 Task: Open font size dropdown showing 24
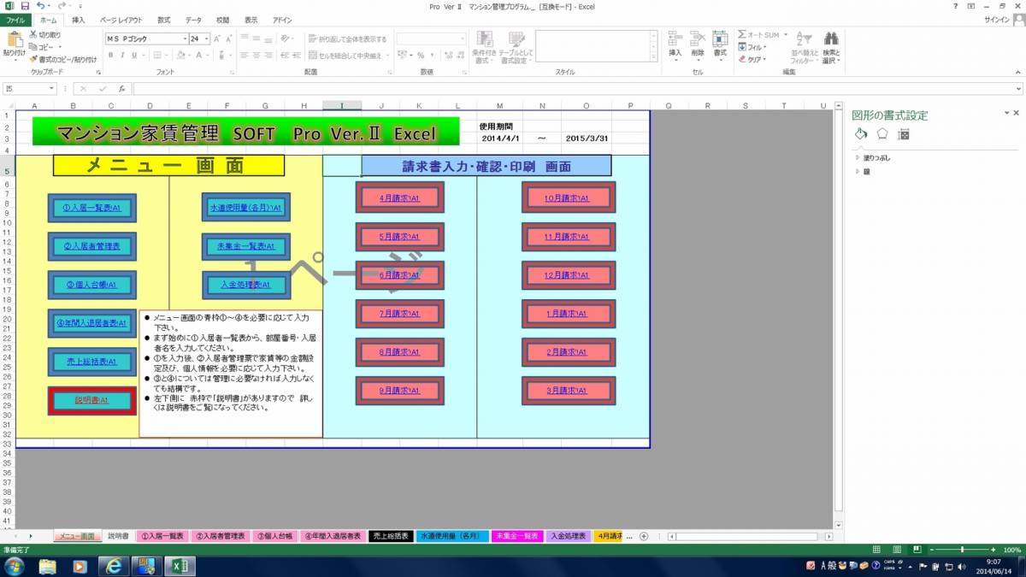click(x=205, y=39)
